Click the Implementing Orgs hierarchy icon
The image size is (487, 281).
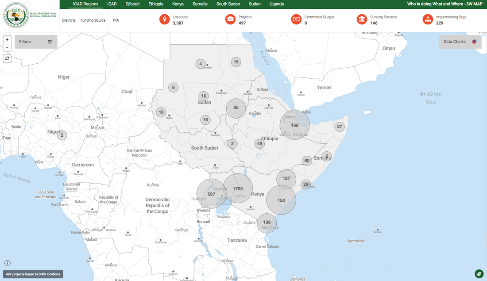click(x=428, y=19)
